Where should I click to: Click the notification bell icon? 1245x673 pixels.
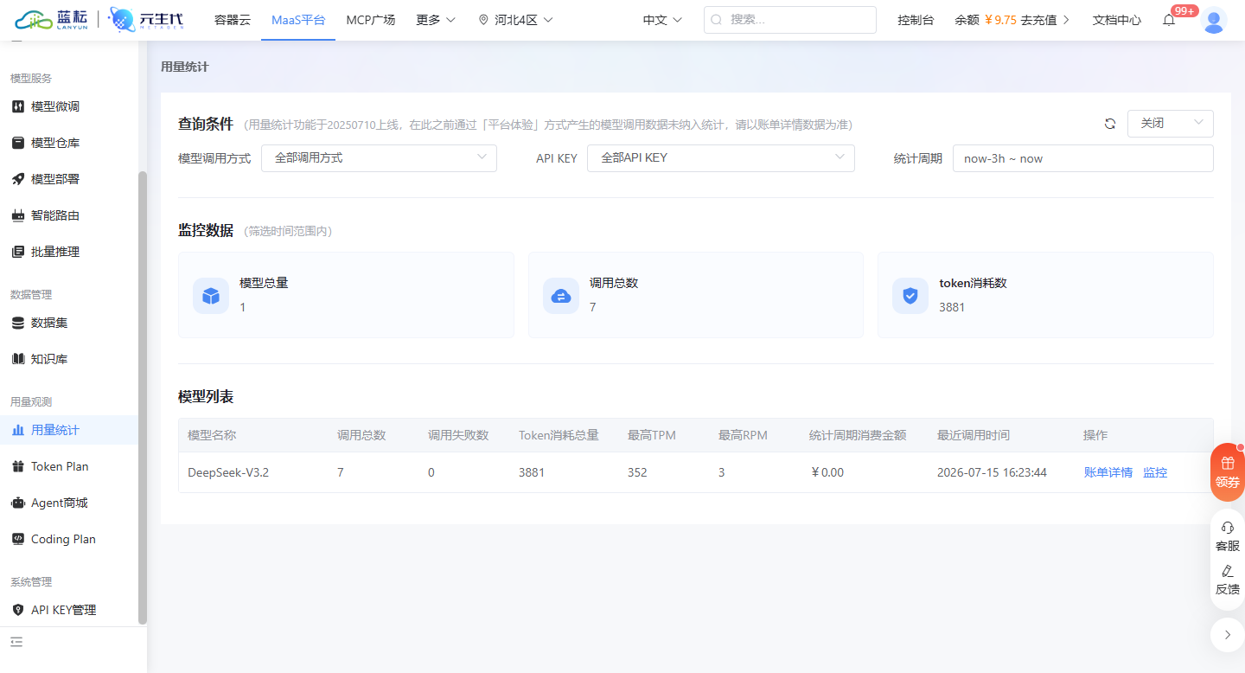(1169, 20)
